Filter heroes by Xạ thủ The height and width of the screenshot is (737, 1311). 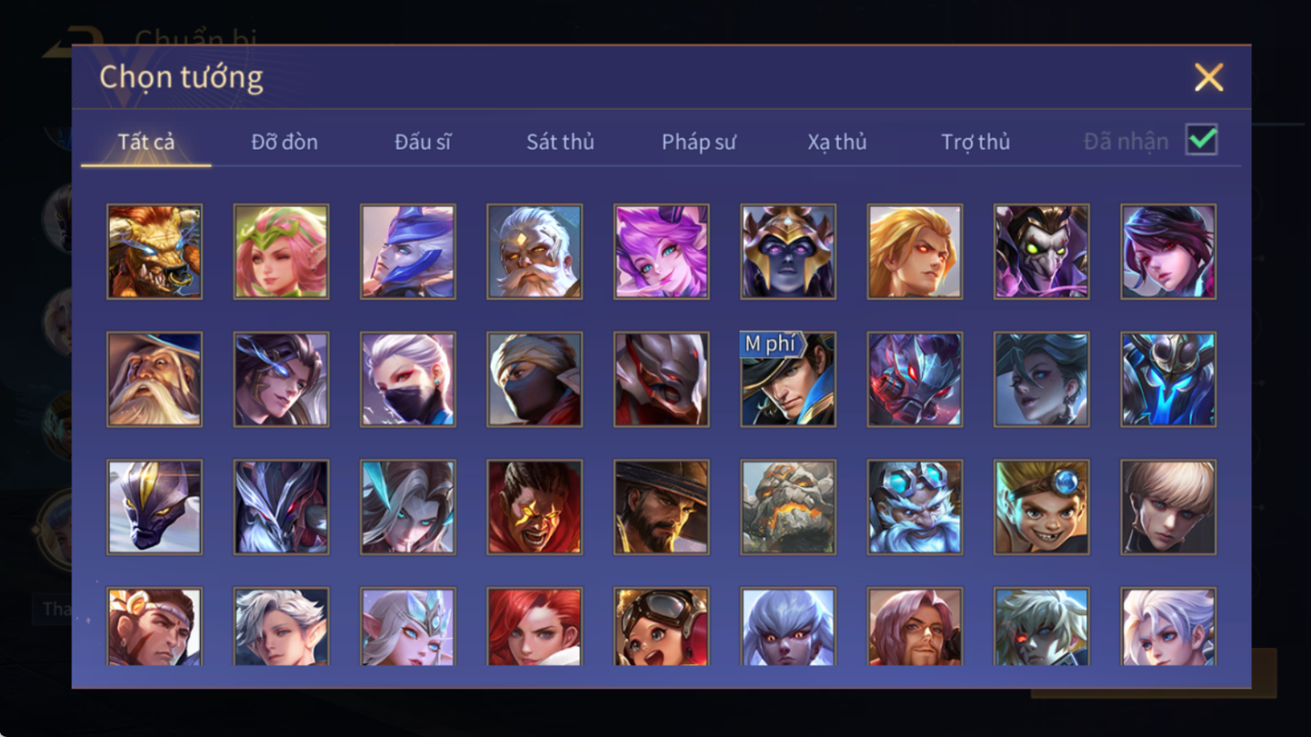point(836,142)
